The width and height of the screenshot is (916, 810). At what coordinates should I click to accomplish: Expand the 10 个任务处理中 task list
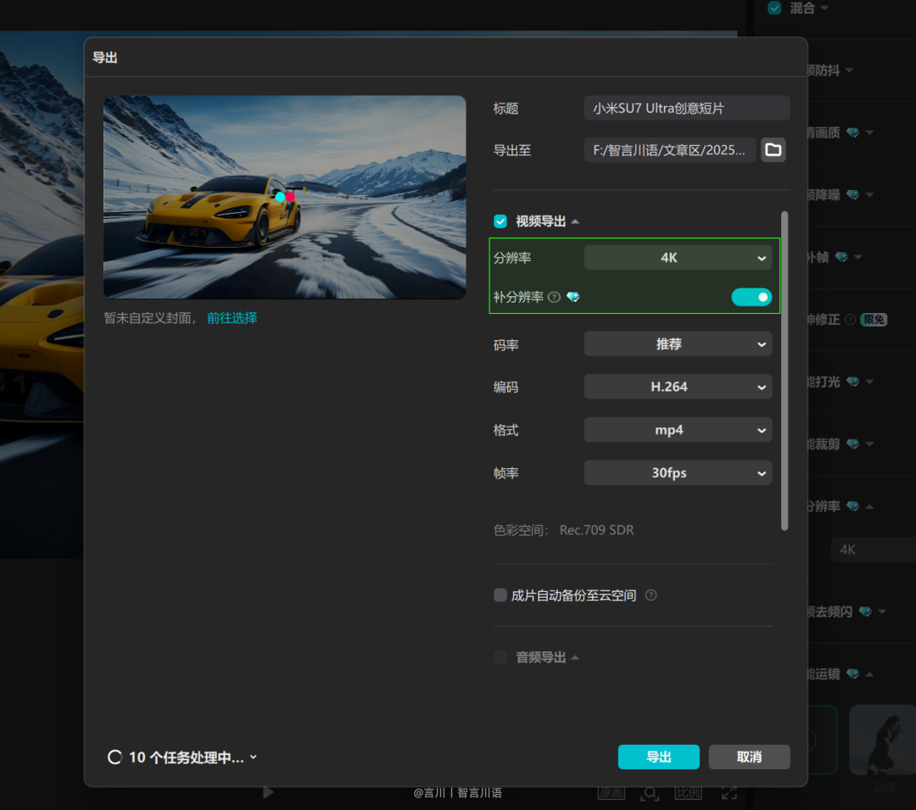coord(253,757)
